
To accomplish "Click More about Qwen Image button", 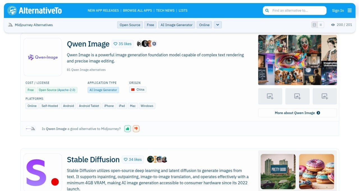I will [x=297, y=113].
